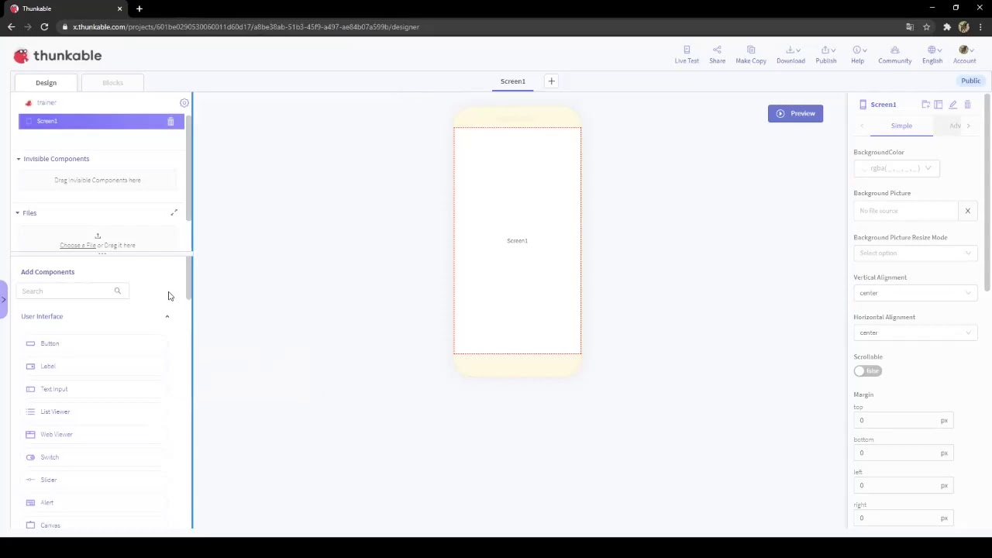Click the Thunkable logo
Screen dimensions: 992x558
tap(57, 56)
